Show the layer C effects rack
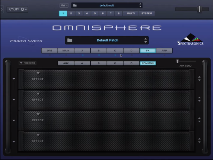 115,63
